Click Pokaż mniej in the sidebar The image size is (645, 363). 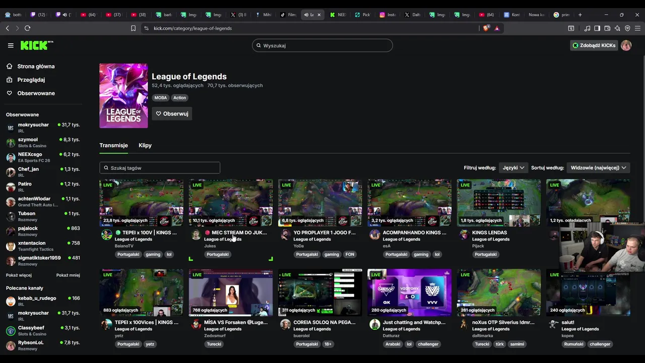[68, 275]
